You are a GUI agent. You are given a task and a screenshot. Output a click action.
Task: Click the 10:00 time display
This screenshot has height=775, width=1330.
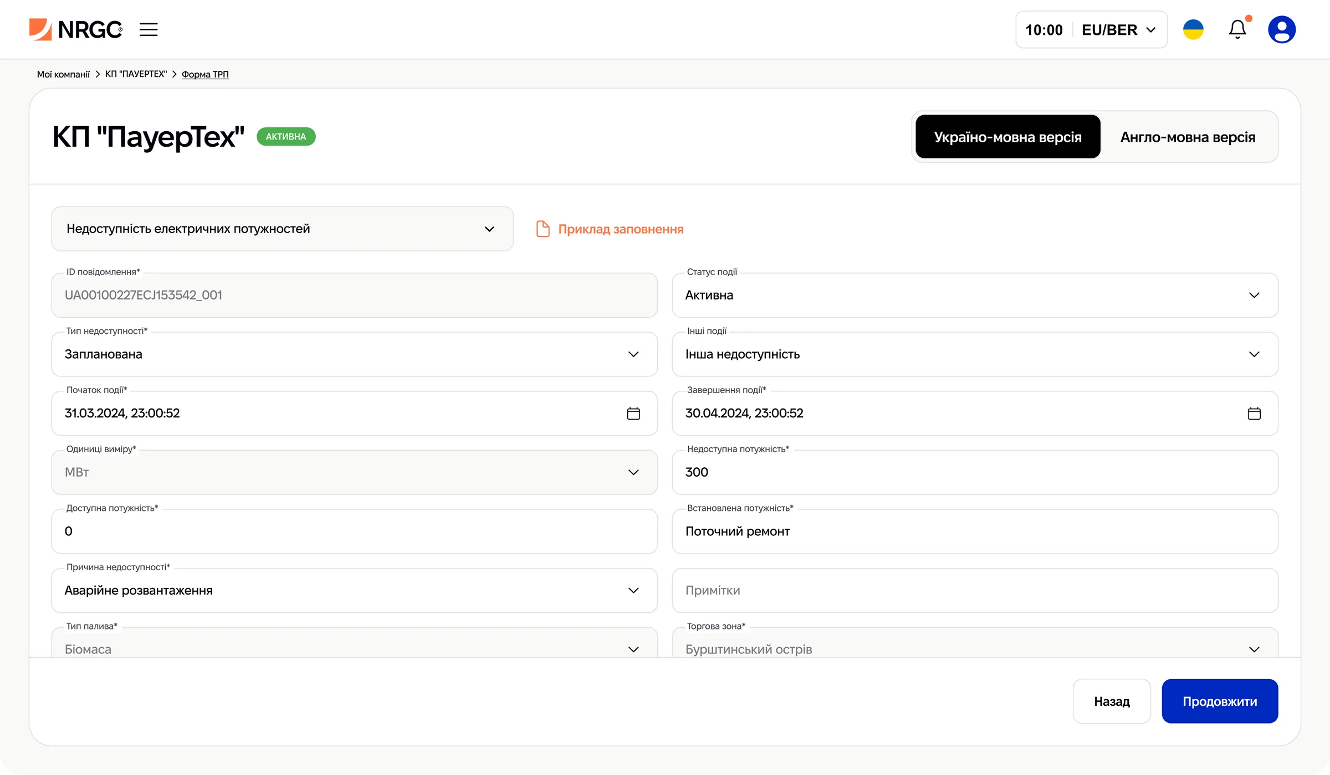(x=1044, y=30)
